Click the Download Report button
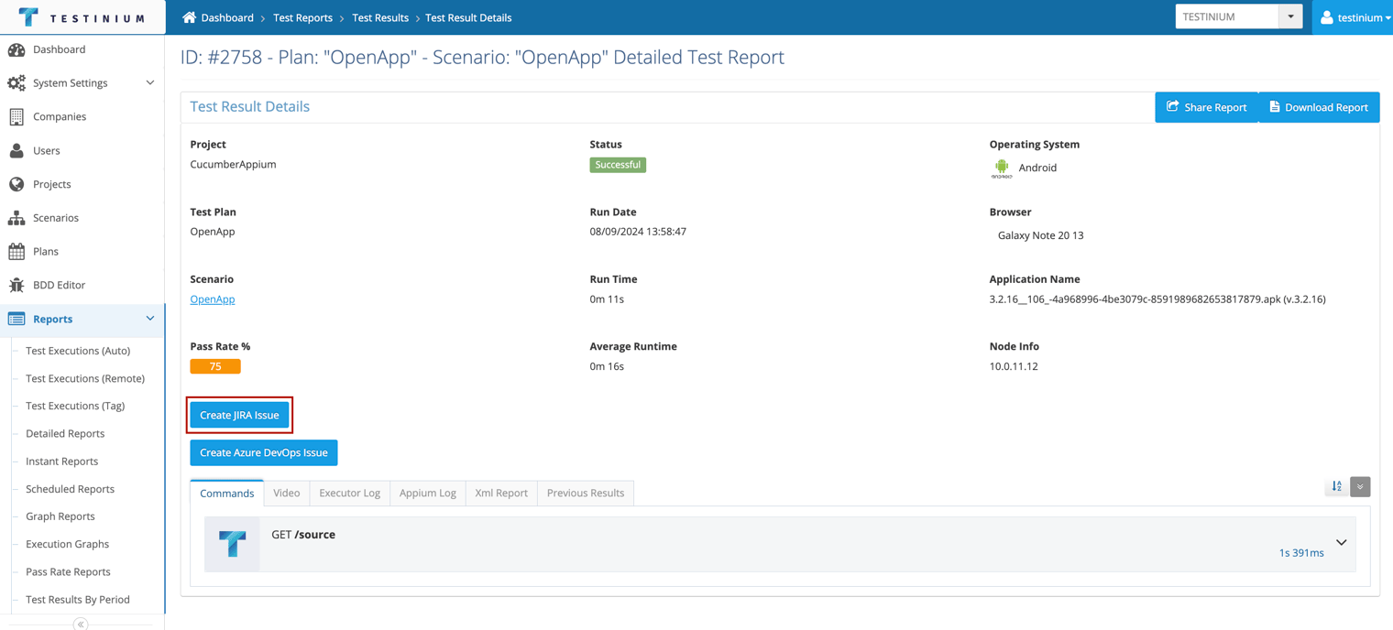Image resolution: width=1393 pixels, height=630 pixels. tap(1319, 107)
